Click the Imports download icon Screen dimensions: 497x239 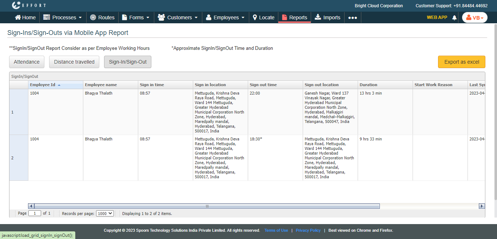[x=318, y=17]
